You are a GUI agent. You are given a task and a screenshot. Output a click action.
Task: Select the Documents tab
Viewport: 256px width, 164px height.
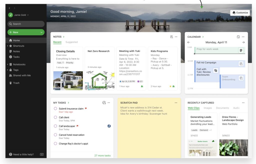tap(222, 108)
